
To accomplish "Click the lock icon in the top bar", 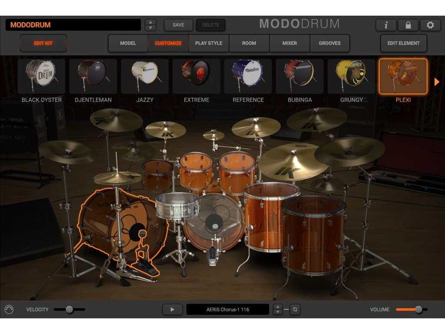I will click(x=408, y=25).
